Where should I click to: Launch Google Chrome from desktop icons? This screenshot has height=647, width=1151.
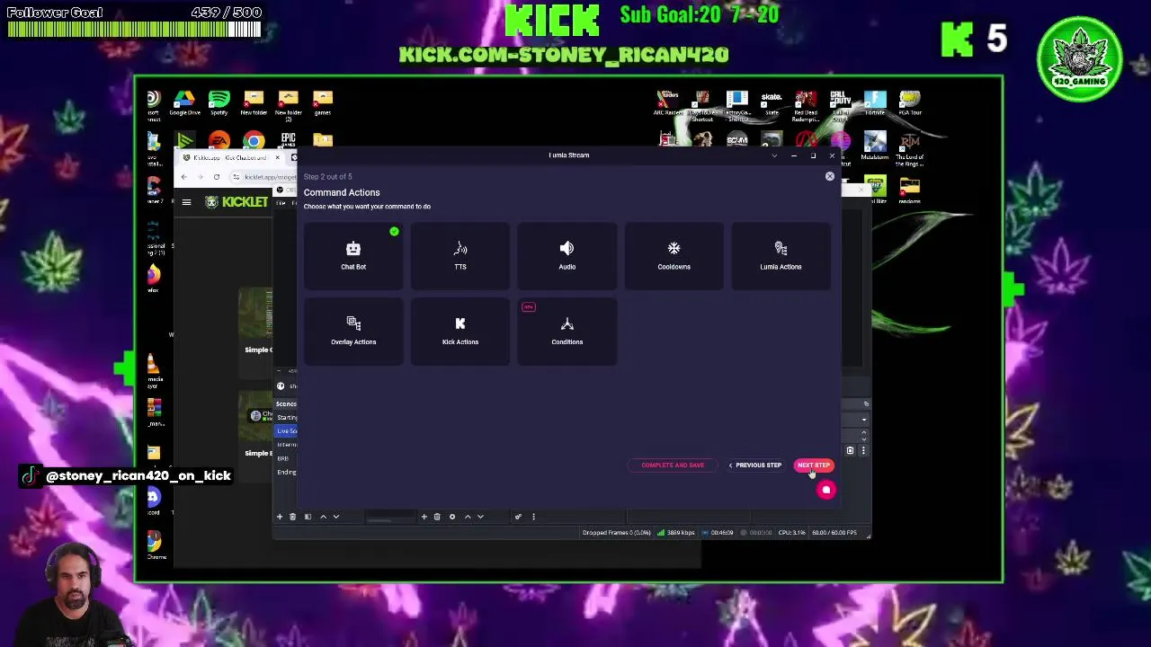pyautogui.click(x=254, y=141)
